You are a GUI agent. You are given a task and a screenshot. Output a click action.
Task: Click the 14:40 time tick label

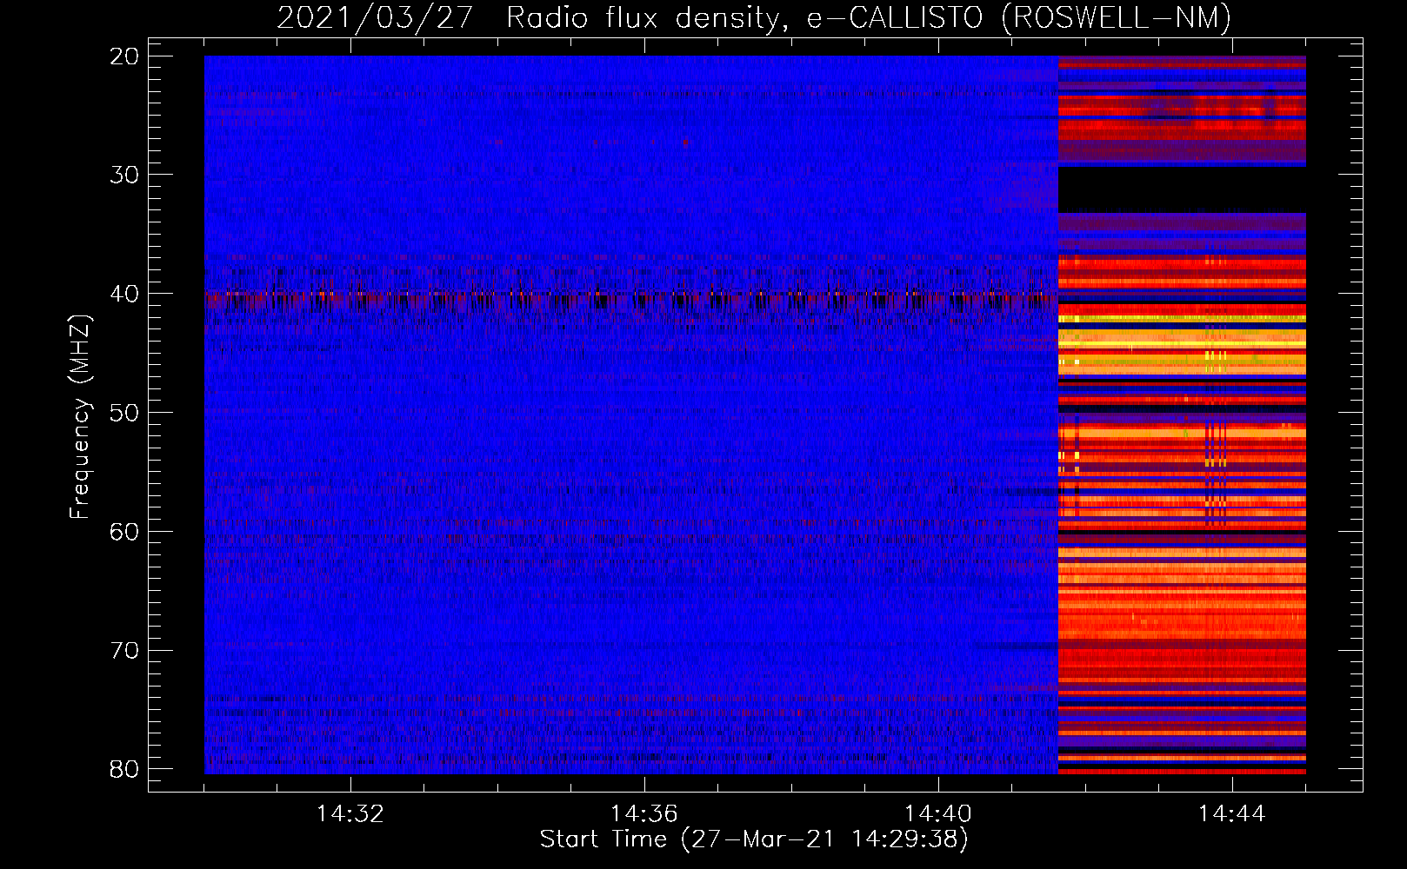938,814
